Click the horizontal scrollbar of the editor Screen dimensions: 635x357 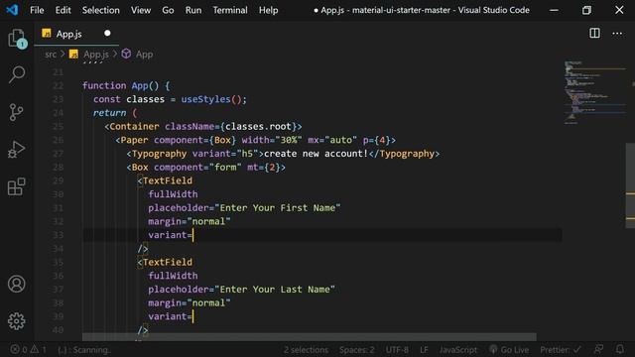click(309, 337)
